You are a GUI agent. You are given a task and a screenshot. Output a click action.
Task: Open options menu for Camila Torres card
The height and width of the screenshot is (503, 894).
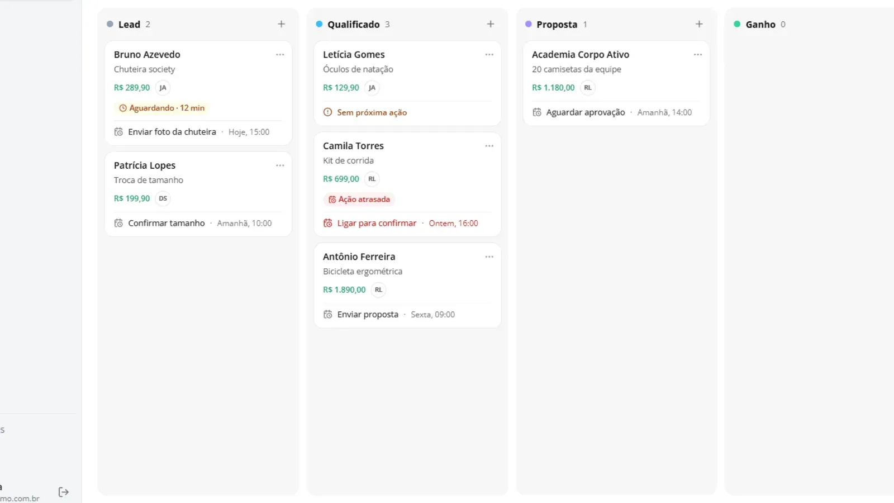pyautogui.click(x=489, y=146)
